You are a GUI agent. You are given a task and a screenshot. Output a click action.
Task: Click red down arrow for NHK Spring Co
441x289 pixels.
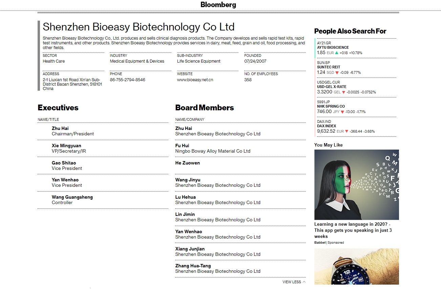coord(343,112)
